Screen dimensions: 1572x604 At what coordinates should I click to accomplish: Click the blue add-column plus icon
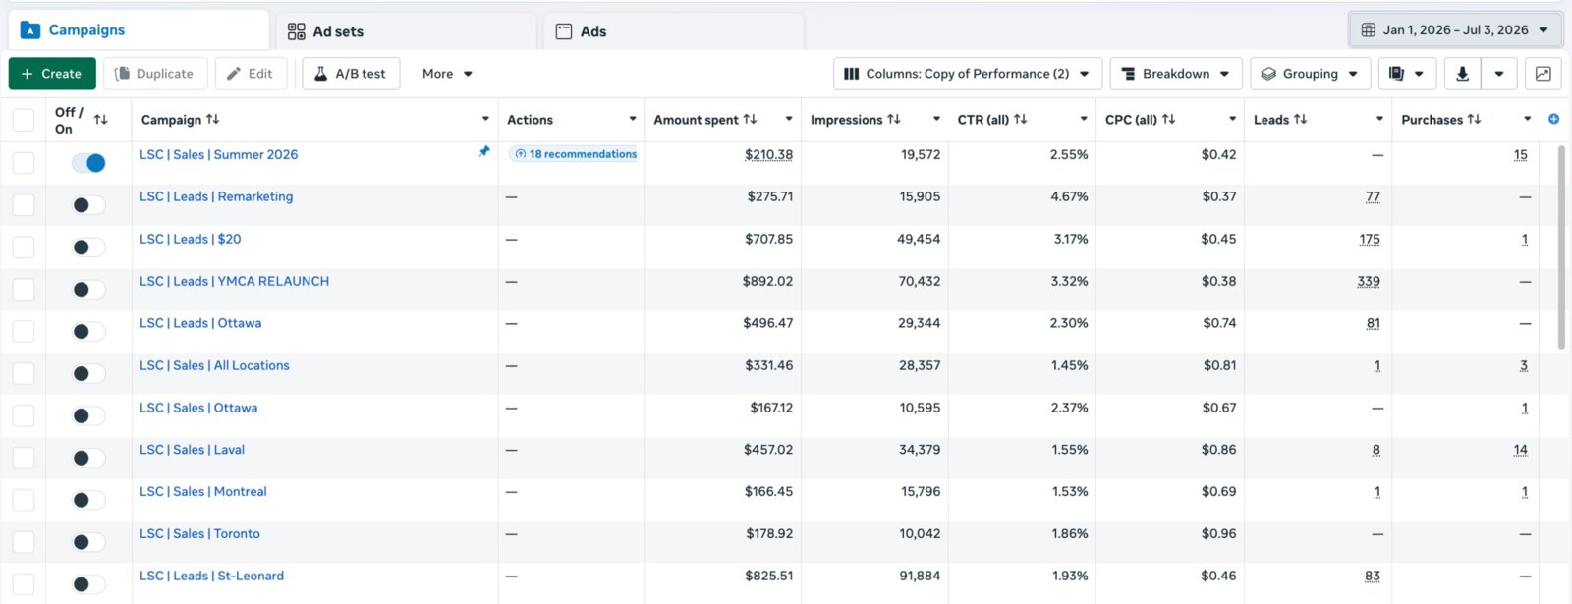click(1553, 119)
